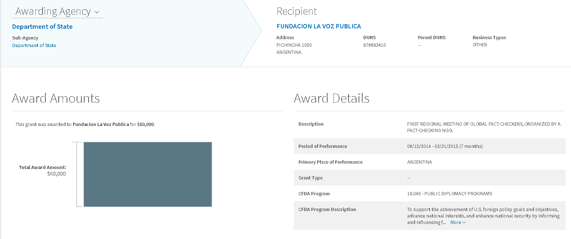Screen dimensions: 571x239
Task: Click the Recipient section heading
Action: click(x=297, y=11)
